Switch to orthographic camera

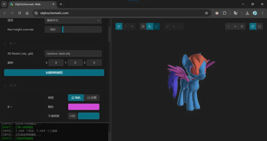point(259,26)
